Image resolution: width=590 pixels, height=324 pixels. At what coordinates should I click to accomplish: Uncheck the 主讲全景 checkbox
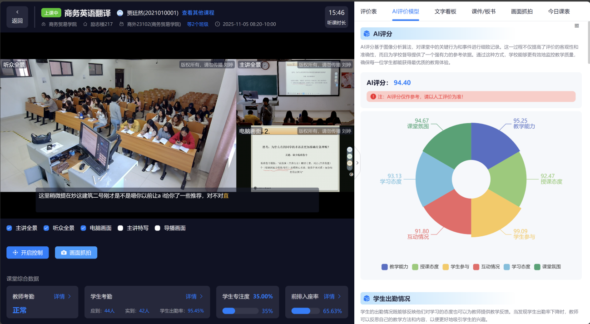(x=9, y=228)
